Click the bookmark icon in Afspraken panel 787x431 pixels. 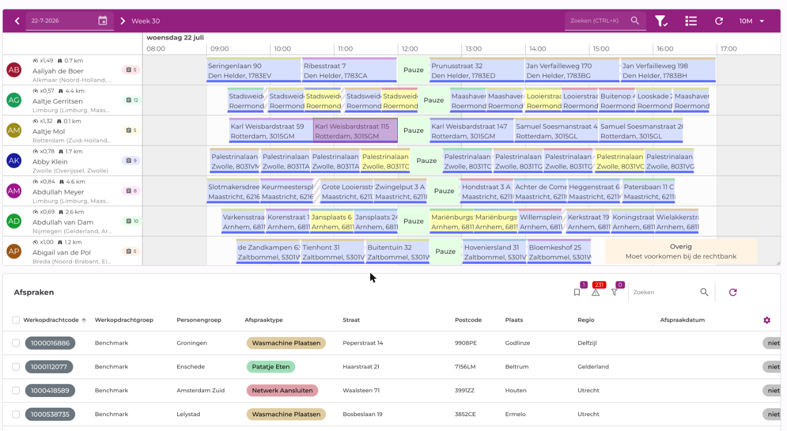pos(577,292)
